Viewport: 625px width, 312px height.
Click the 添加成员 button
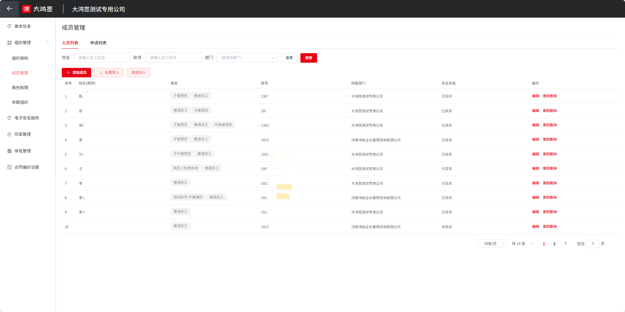click(x=76, y=73)
